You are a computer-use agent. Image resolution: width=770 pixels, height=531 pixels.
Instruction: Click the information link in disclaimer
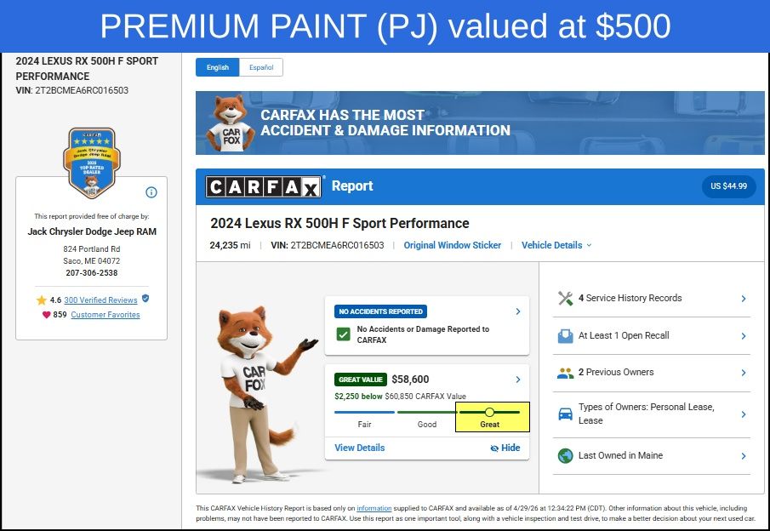(x=374, y=508)
